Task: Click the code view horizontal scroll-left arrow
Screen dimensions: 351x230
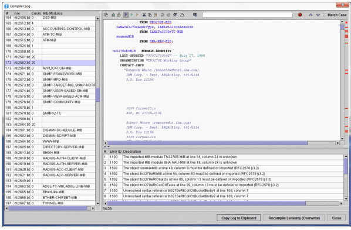Action: tap(106, 143)
